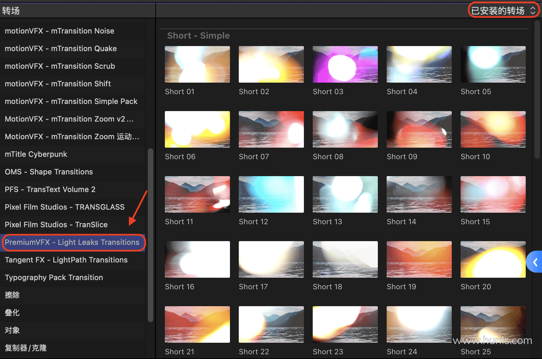542x359 pixels.
Task: Click the category list scrollbar
Action: [x=151, y=235]
